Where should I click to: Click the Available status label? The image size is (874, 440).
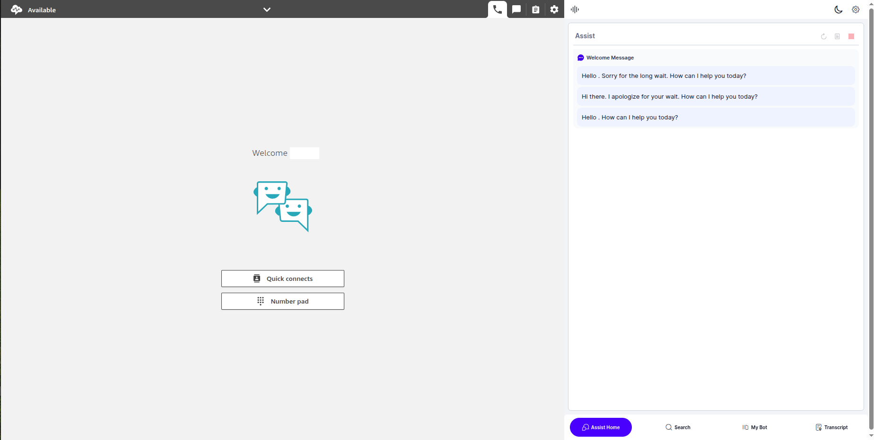click(42, 10)
